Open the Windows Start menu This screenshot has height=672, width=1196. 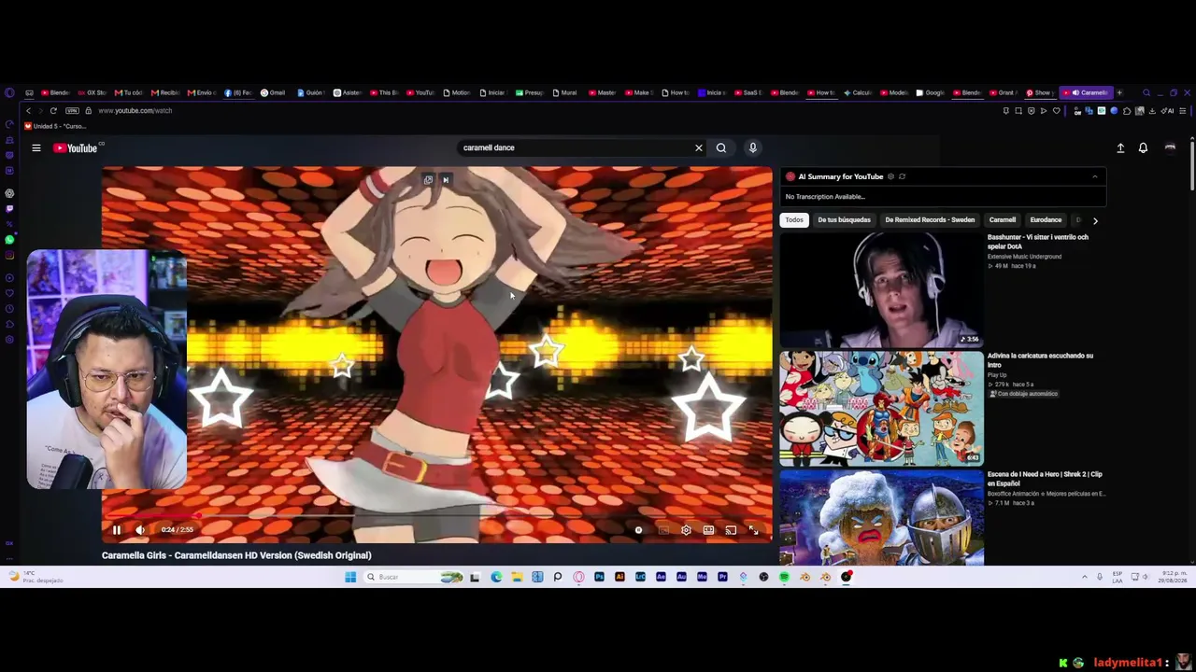tap(350, 577)
